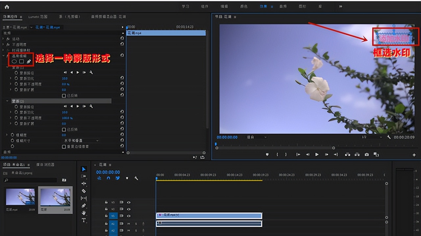
Task: Toggle snap magnet in the timeline
Action: point(108,178)
